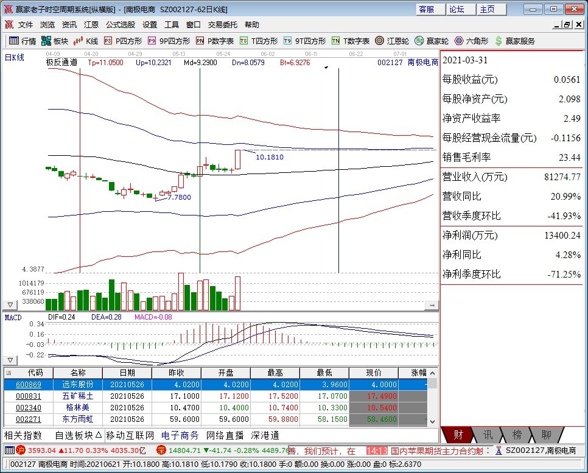The width and height of the screenshot is (588, 473).
Task: Click the 日K线 chart period label
Action: 14,57
